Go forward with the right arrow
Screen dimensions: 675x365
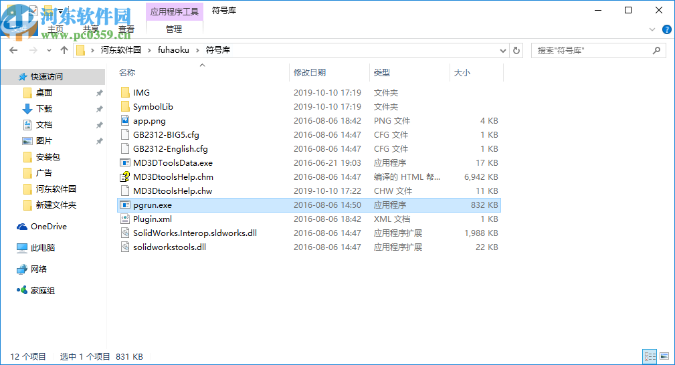pos(33,50)
